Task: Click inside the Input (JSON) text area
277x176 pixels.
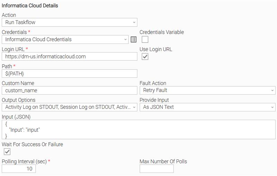Action: click(x=138, y=129)
